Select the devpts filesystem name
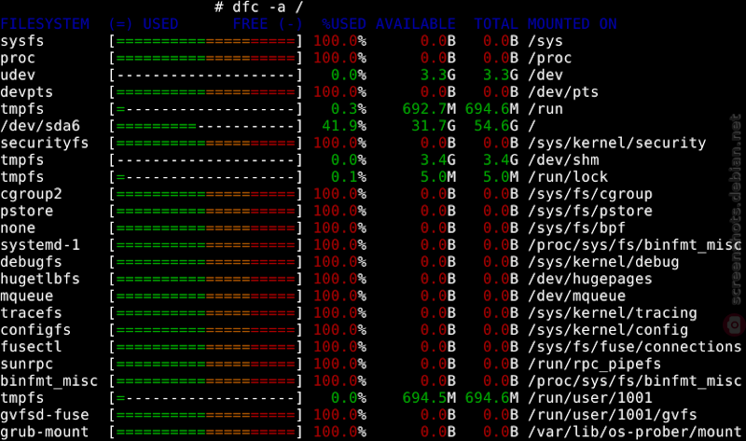The width and height of the screenshot is (746, 441). point(27,92)
